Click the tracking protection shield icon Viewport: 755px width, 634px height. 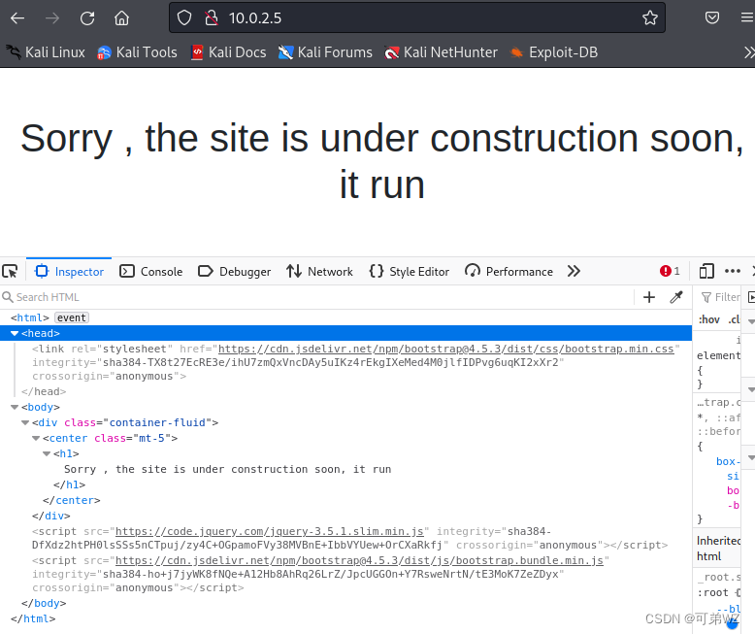pos(184,18)
